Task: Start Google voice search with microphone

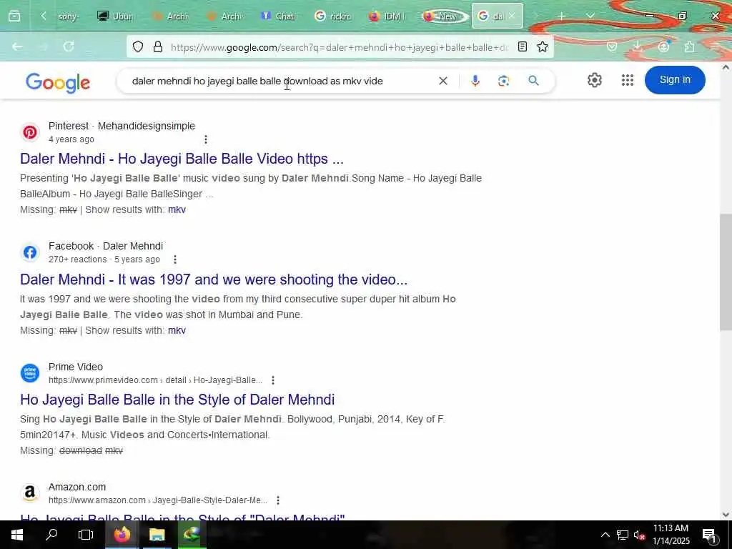Action: [x=475, y=81]
